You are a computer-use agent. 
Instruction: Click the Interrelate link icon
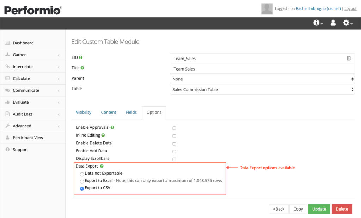point(7,66)
